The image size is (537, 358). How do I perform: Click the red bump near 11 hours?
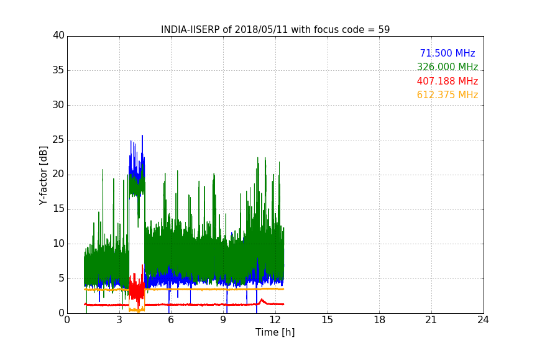[262, 301]
